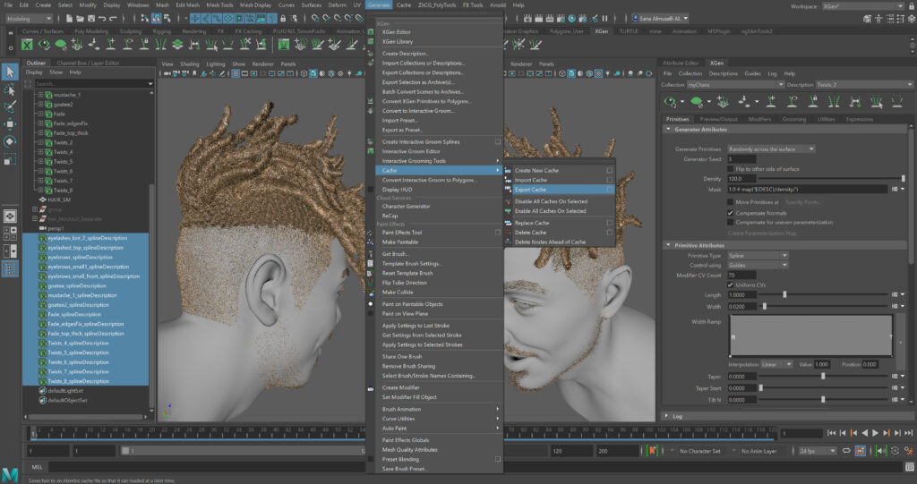Go to start of playback range

pos(831,433)
